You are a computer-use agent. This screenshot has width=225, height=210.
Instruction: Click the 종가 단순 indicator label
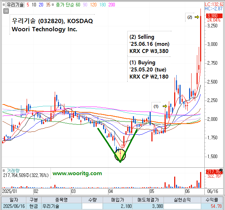click(x=65, y=5)
